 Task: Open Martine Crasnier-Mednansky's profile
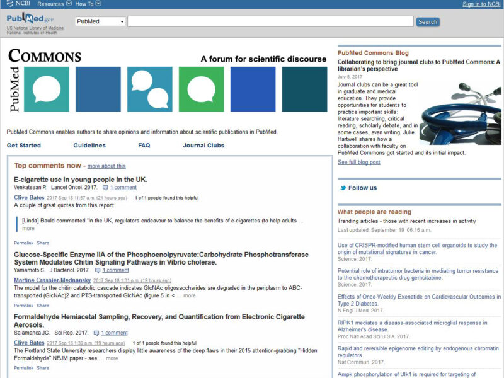click(52, 280)
